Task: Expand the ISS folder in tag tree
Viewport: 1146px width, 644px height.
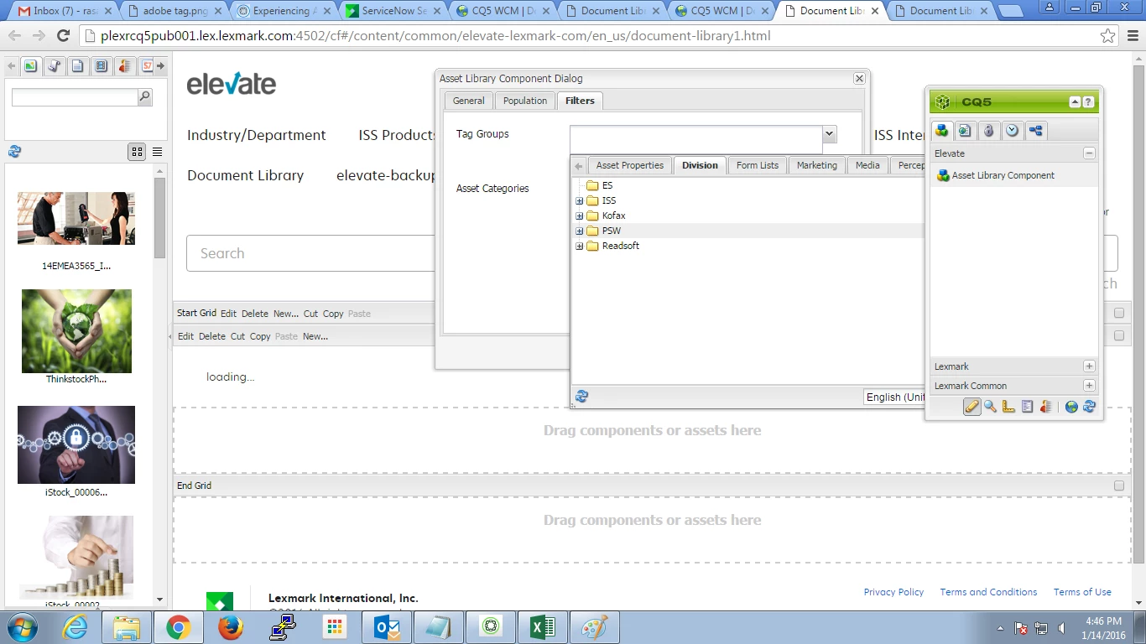Action: click(x=579, y=201)
